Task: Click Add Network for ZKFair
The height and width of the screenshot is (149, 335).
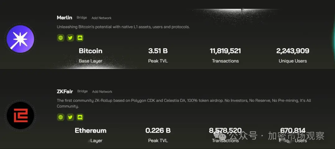Action: [102, 92]
